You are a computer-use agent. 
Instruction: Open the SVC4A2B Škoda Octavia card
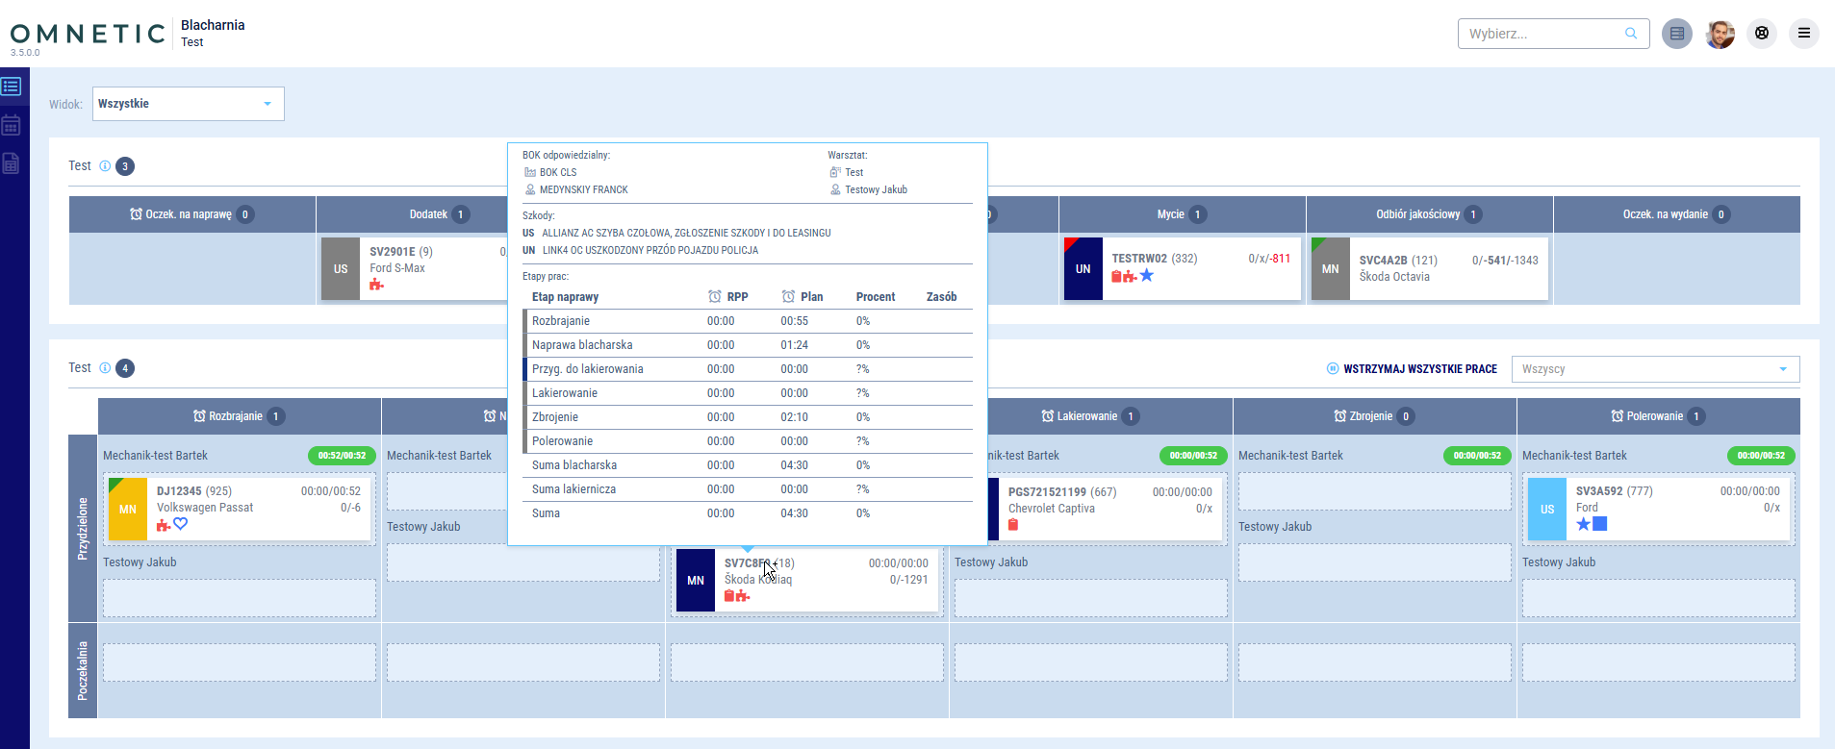click(x=1429, y=268)
